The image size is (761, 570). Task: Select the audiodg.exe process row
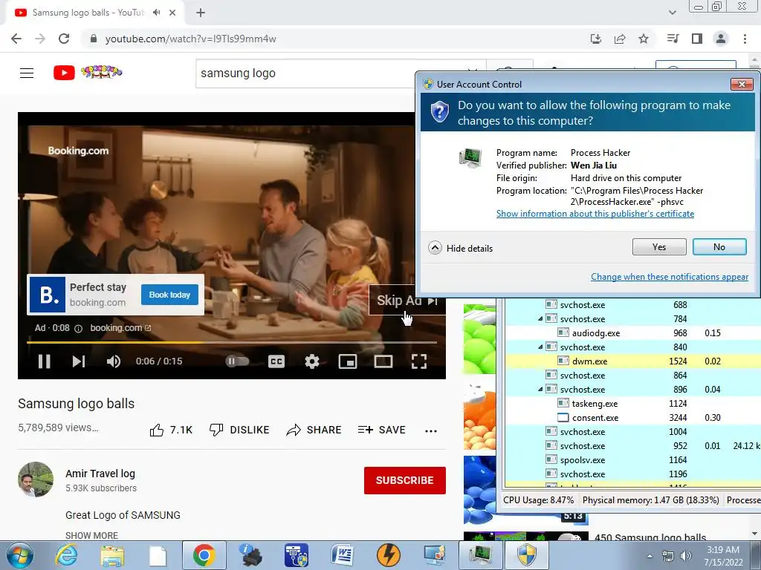pyautogui.click(x=633, y=333)
